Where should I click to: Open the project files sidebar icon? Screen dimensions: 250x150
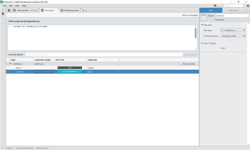tap(3, 14)
